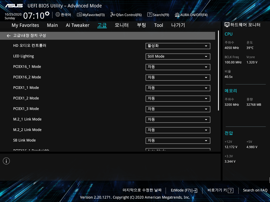Switch to the My Favorites tab
This screenshot has height=202, width=270.
point(25,25)
